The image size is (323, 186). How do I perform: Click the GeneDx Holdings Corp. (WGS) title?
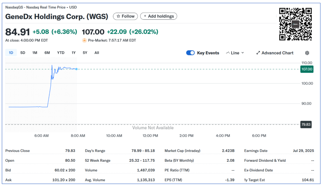tap(57, 16)
